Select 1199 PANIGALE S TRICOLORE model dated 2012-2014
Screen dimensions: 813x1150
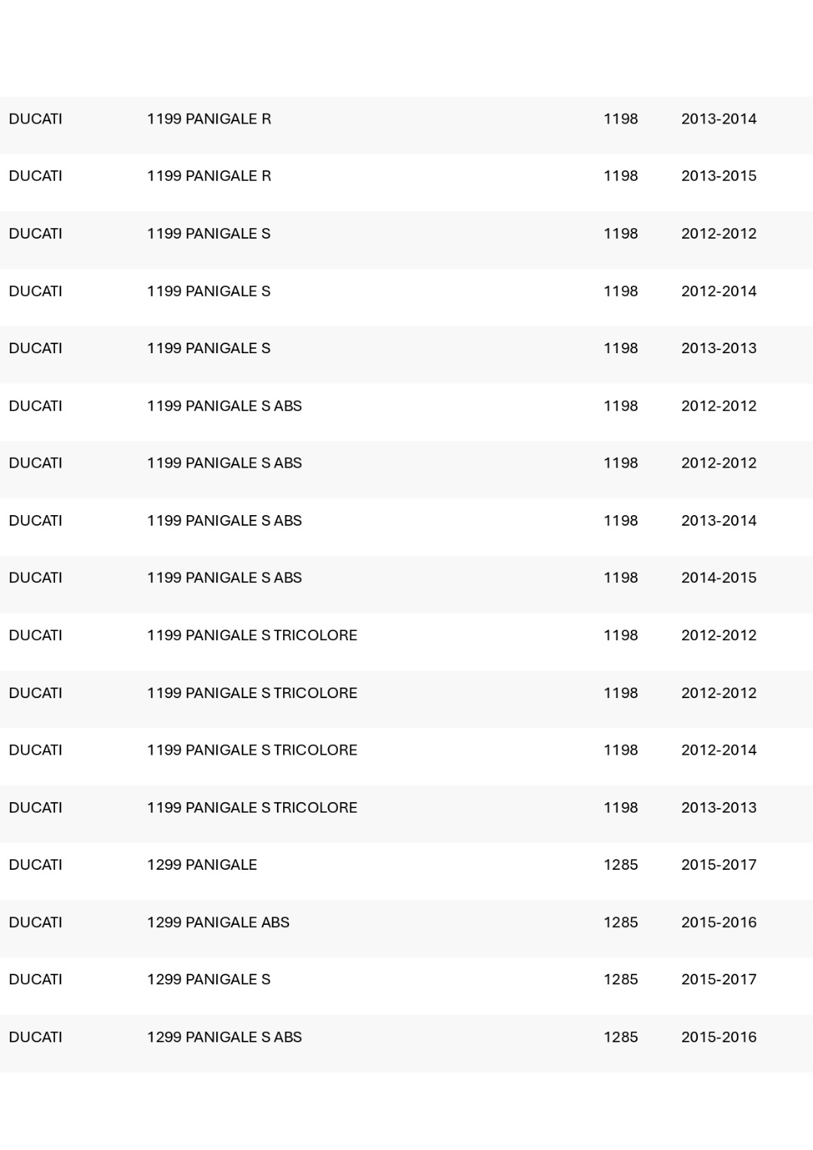point(252,750)
